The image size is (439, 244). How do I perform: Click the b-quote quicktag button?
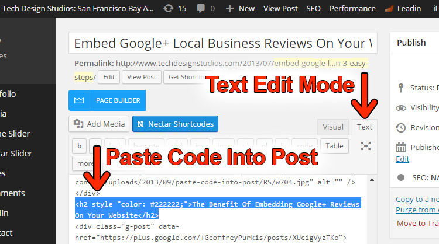(x=146, y=146)
